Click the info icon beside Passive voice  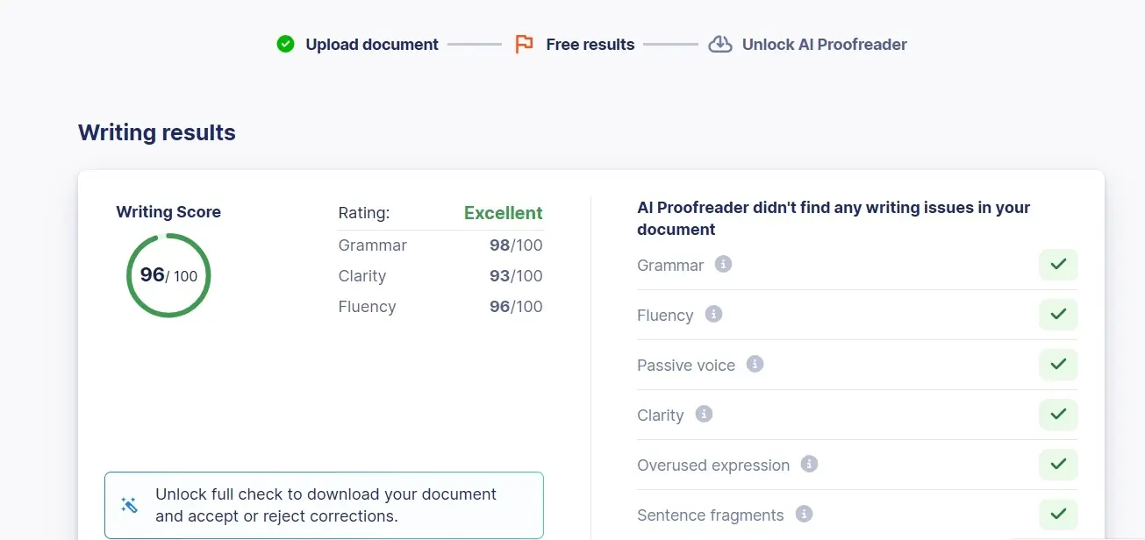755,364
